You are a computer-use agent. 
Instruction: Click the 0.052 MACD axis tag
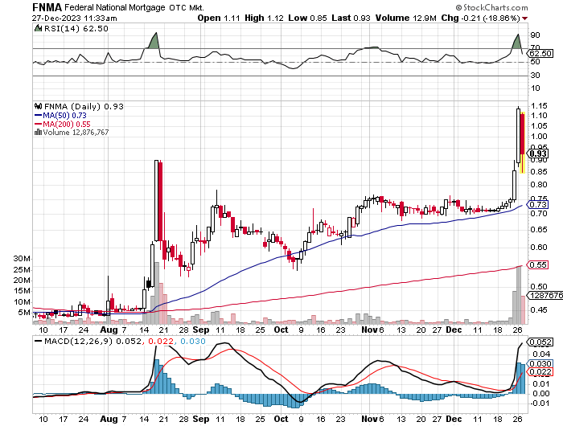click(x=540, y=342)
